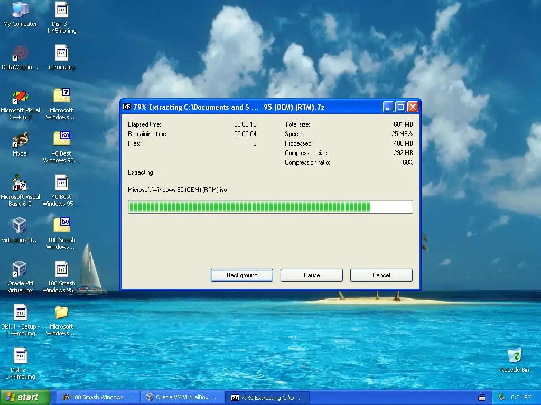Click the extraction dialog title bar text
Viewport: 541px width, 405px height.
point(229,107)
